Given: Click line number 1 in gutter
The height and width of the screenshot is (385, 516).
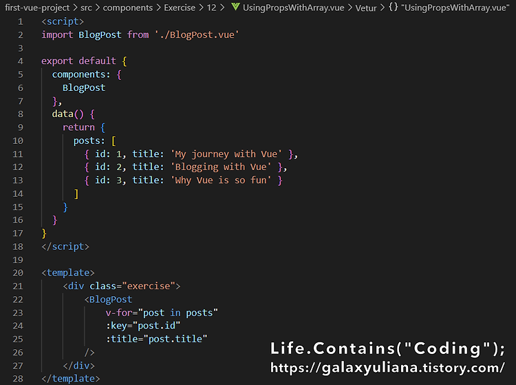Looking at the screenshot, I should (x=21, y=22).
